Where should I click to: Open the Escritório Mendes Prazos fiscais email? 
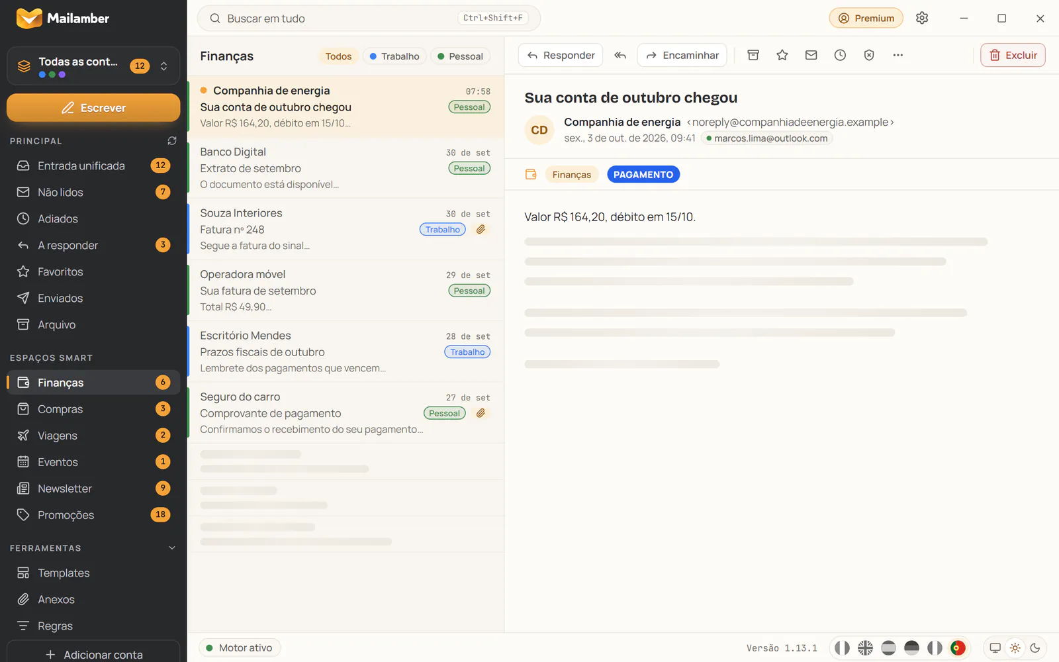tap(345, 352)
